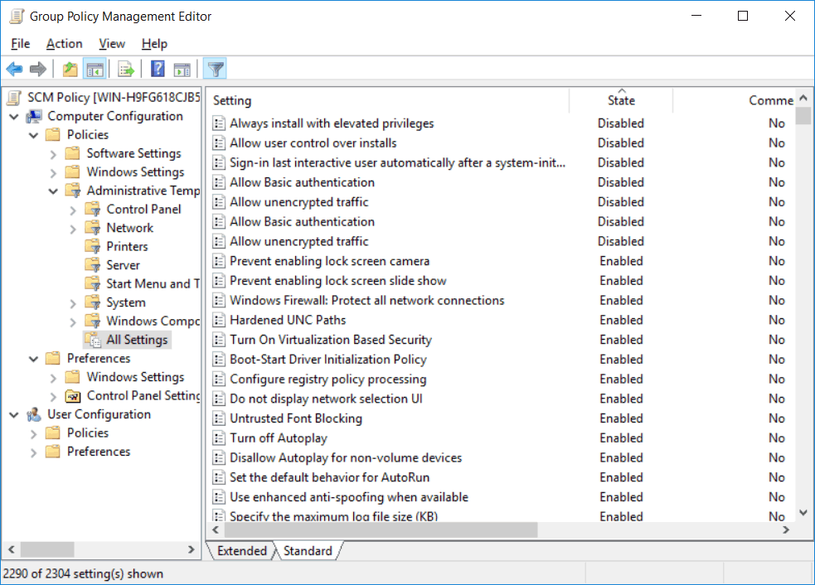Screen dimensions: 815x585
Task: Expand the Software Settings node
Action: [x=53, y=154]
